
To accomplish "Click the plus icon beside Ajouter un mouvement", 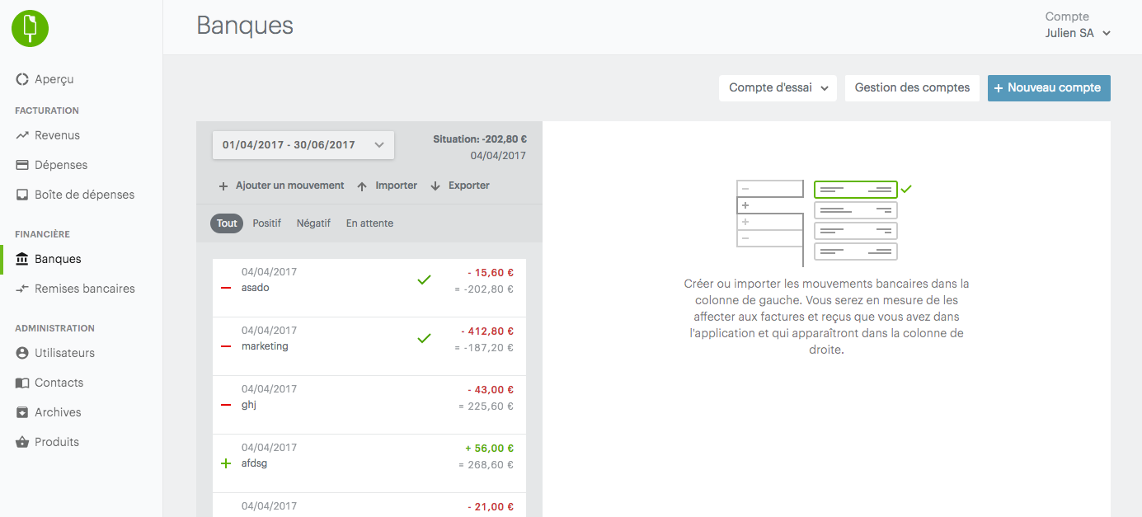I will pyautogui.click(x=223, y=186).
